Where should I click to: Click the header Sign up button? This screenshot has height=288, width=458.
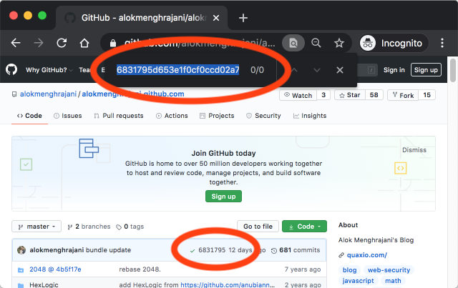click(426, 70)
